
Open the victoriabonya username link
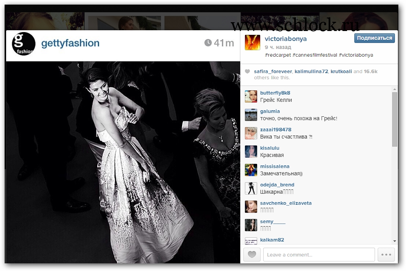click(x=285, y=39)
